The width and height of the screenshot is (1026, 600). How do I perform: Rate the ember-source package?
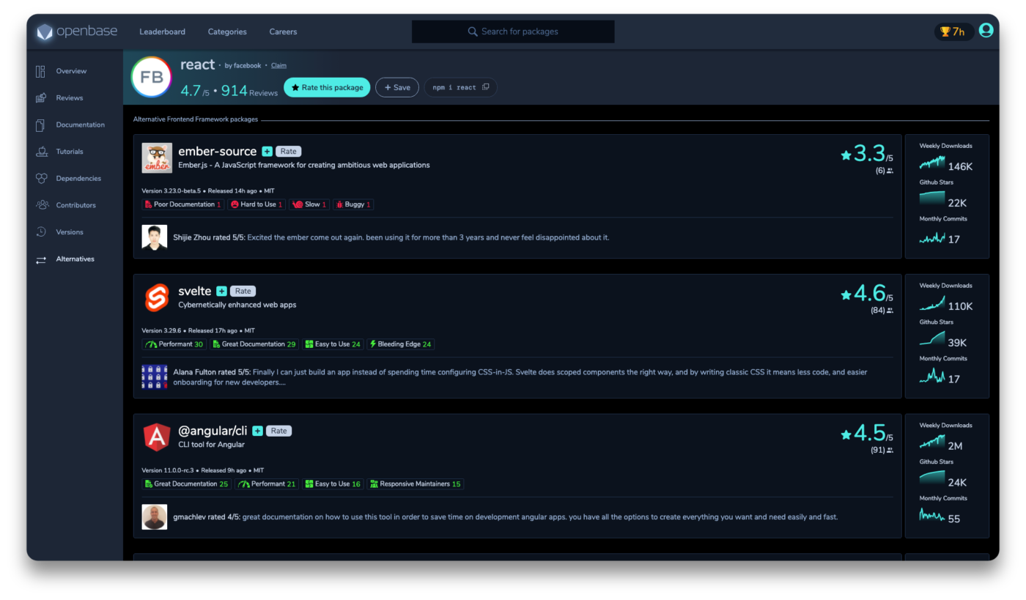tap(289, 152)
